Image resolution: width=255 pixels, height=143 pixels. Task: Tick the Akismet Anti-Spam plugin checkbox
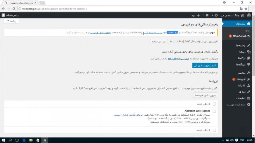(214, 111)
